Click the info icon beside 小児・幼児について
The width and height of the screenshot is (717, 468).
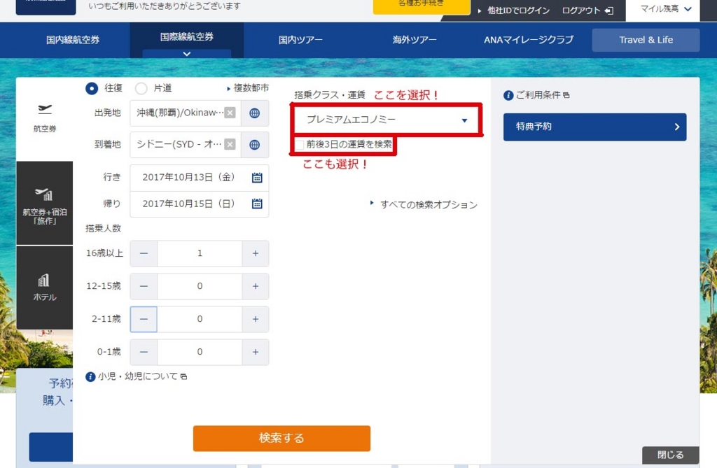[90, 376]
